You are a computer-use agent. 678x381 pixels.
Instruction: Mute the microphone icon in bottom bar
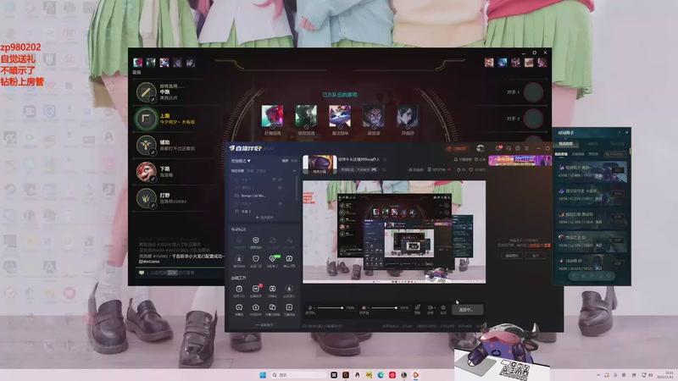pyautogui.click(x=309, y=307)
